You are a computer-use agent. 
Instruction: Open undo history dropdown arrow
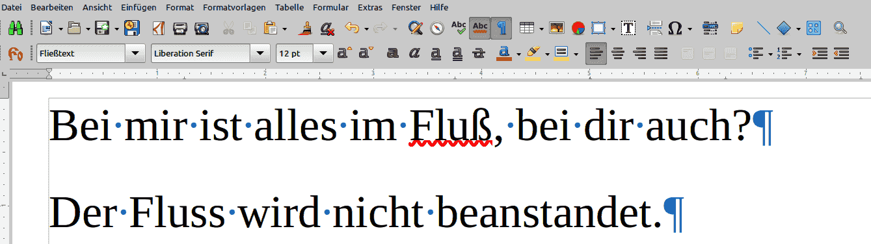point(366,29)
